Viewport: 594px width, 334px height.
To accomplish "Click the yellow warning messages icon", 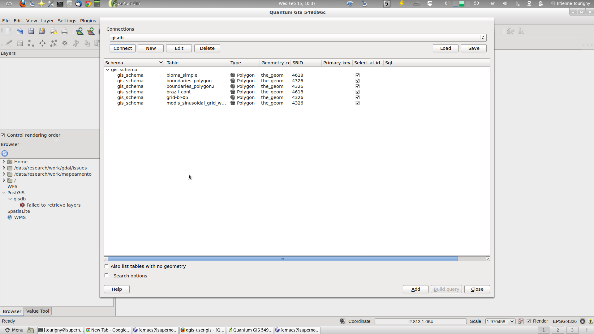I will [591, 321].
